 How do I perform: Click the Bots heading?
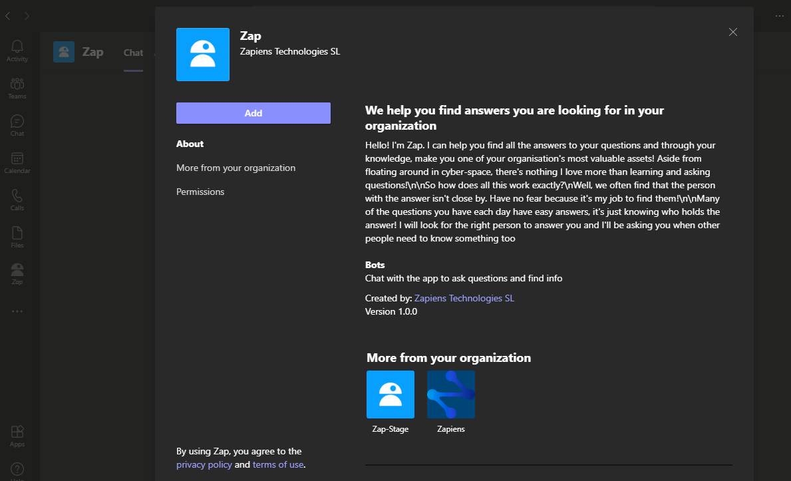pos(375,265)
